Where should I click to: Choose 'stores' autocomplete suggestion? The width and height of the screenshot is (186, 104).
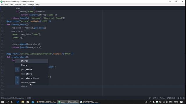(x=31, y=61)
